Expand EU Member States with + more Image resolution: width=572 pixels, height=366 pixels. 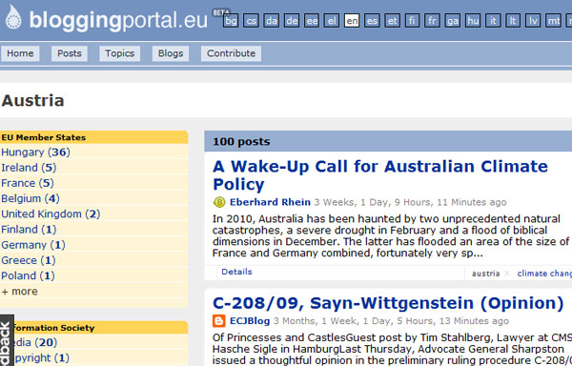19,292
